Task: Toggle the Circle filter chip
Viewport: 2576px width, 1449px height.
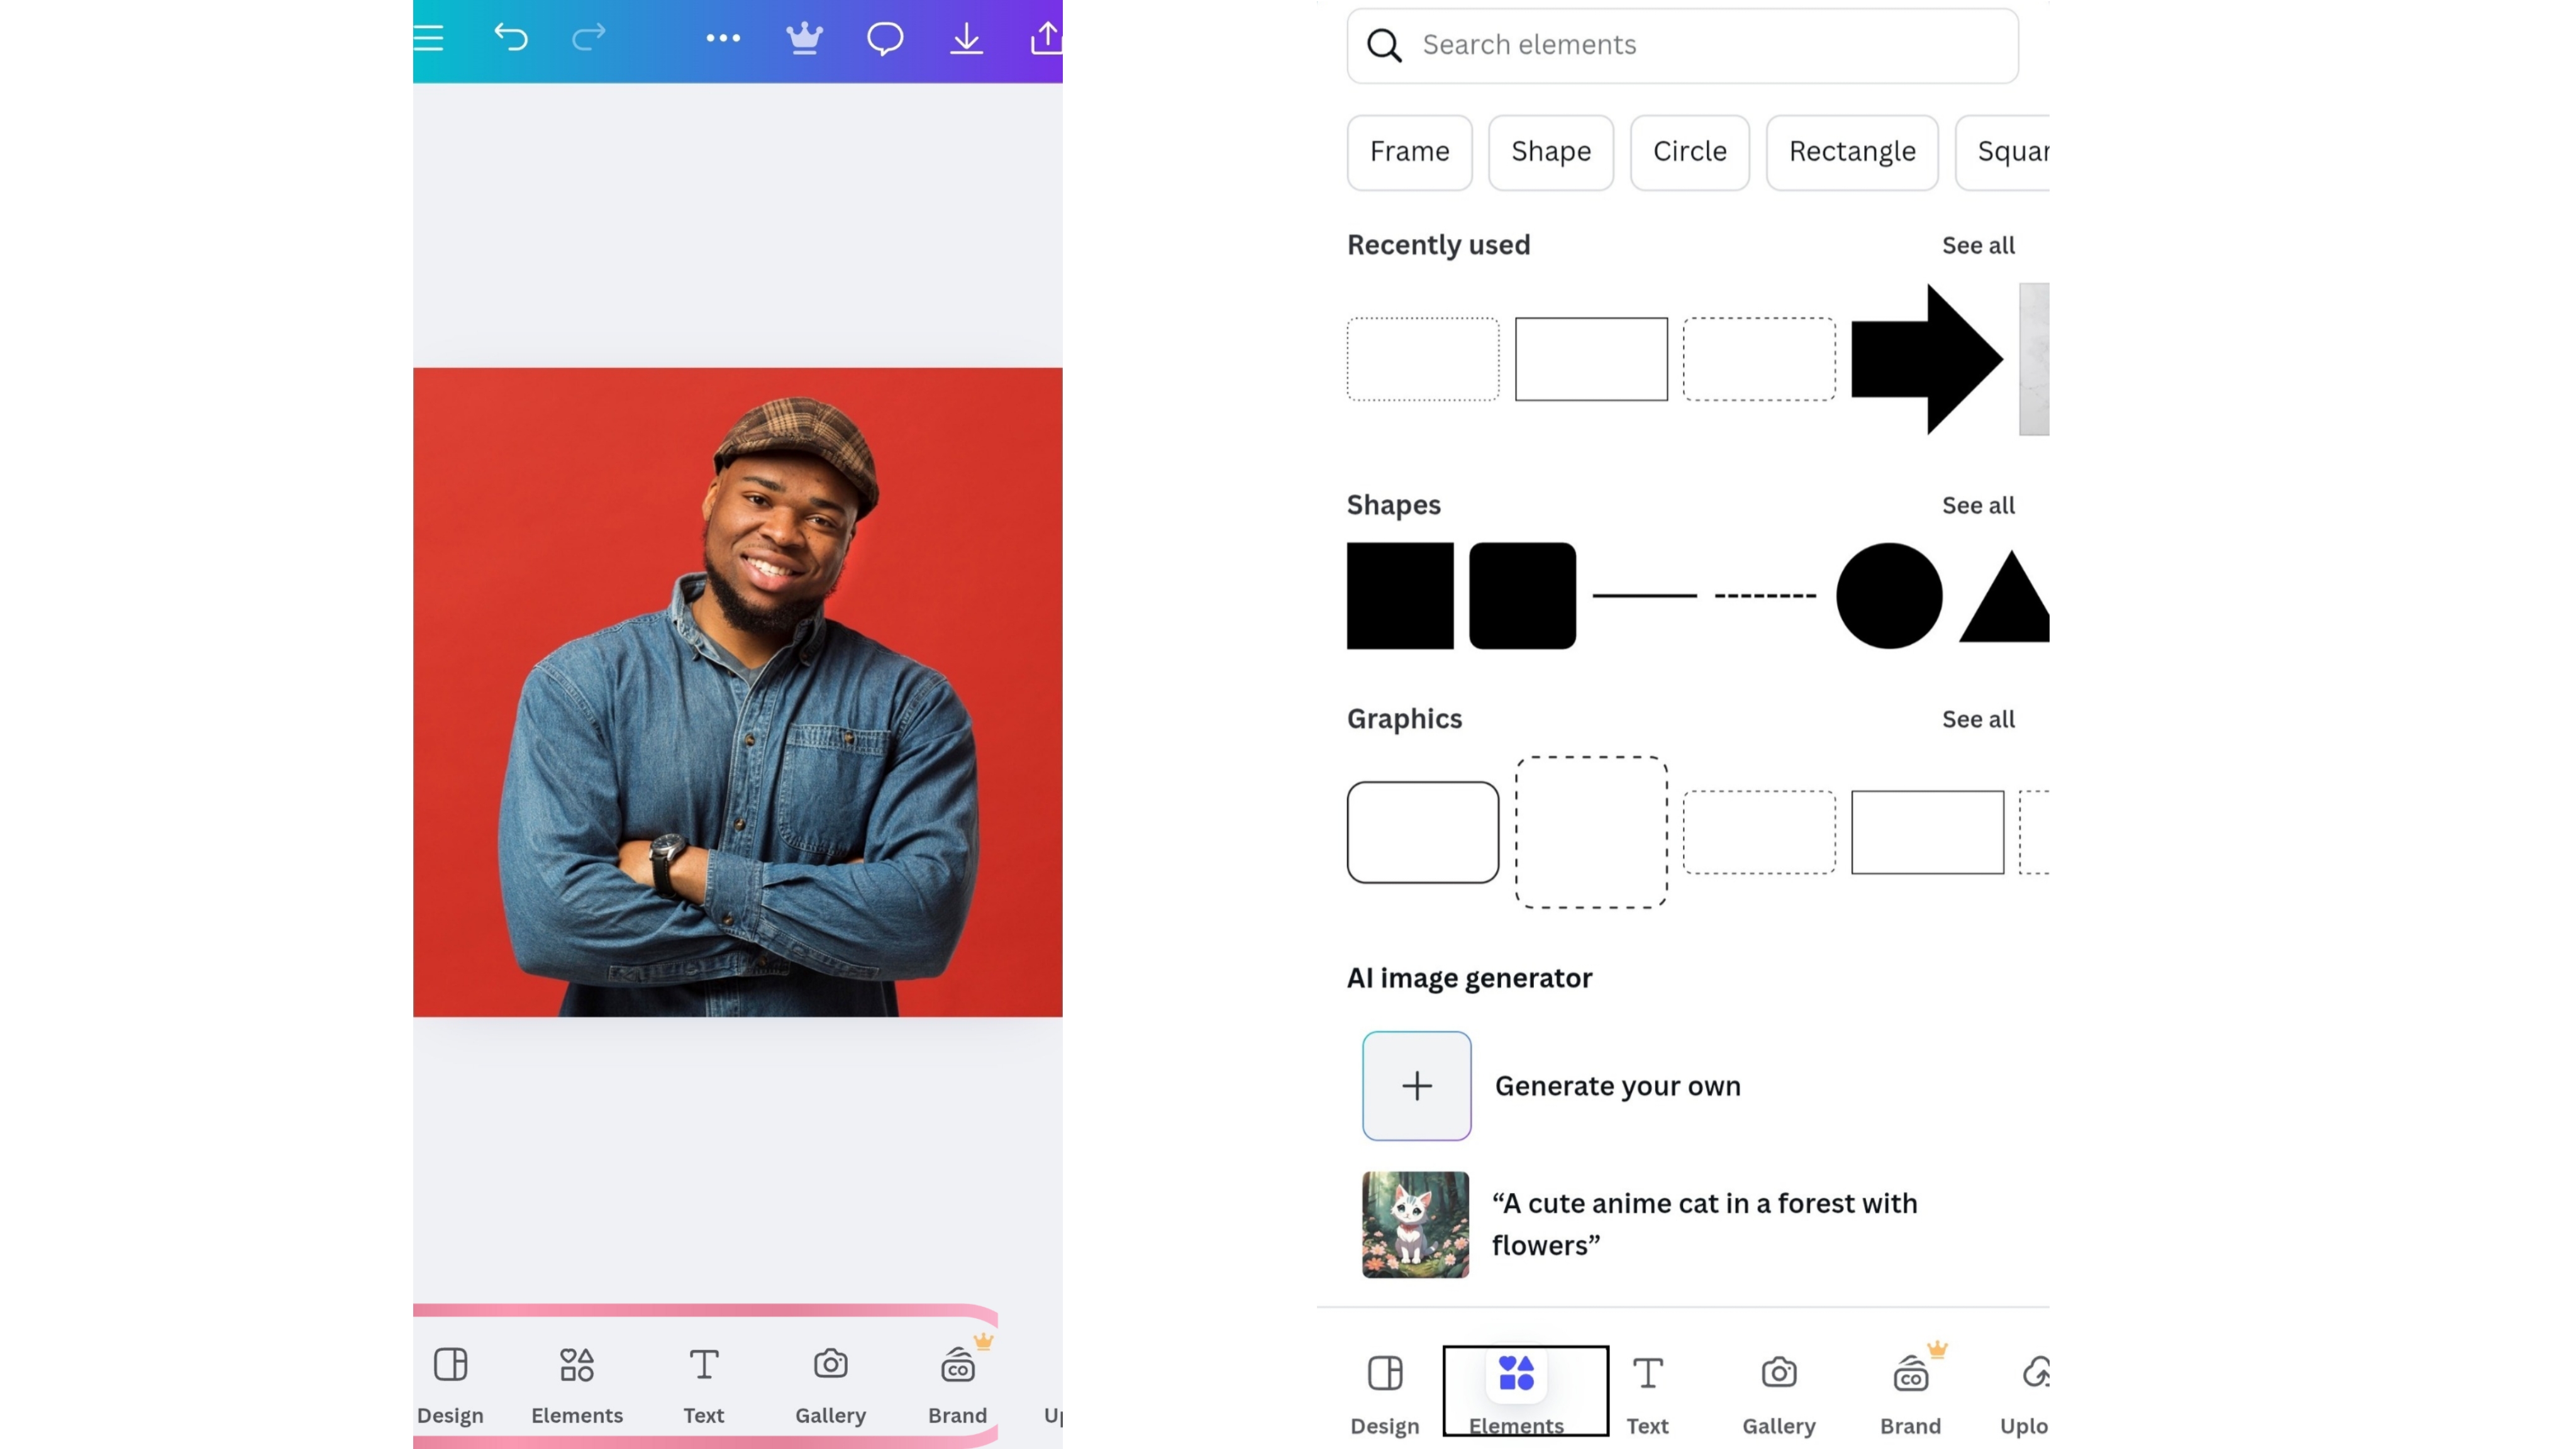Action: pyautogui.click(x=1689, y=152)
